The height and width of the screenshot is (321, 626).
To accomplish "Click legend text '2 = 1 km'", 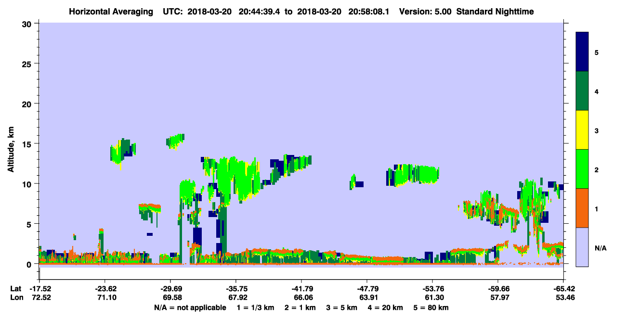I will click(x=301, y=308).
